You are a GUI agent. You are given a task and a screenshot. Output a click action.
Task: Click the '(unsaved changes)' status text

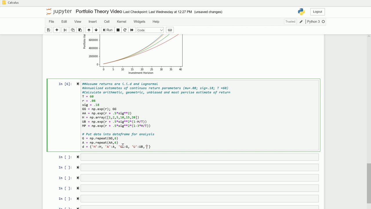pos(208,12)
